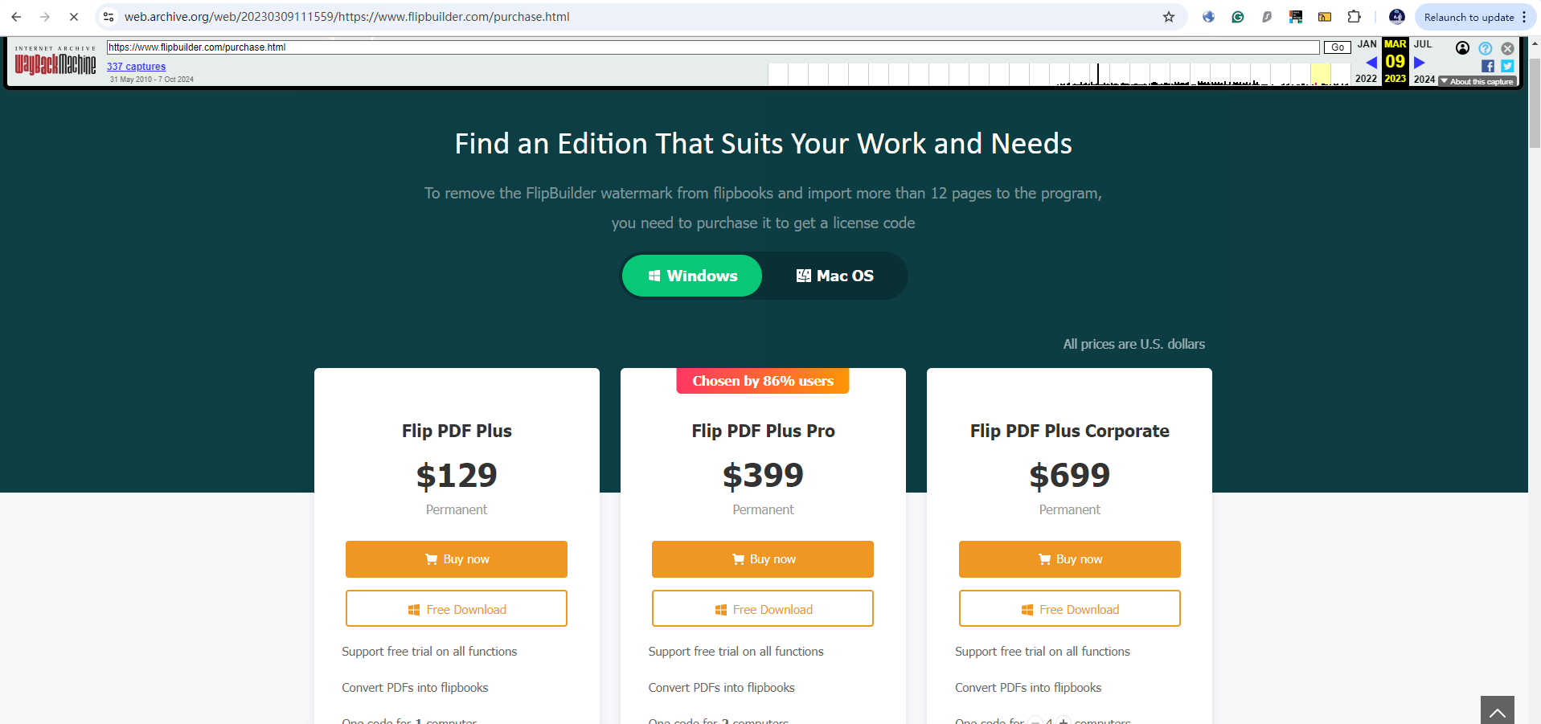Share capture on Facebook
The image size is (1541, 724).
(1488, 66)
